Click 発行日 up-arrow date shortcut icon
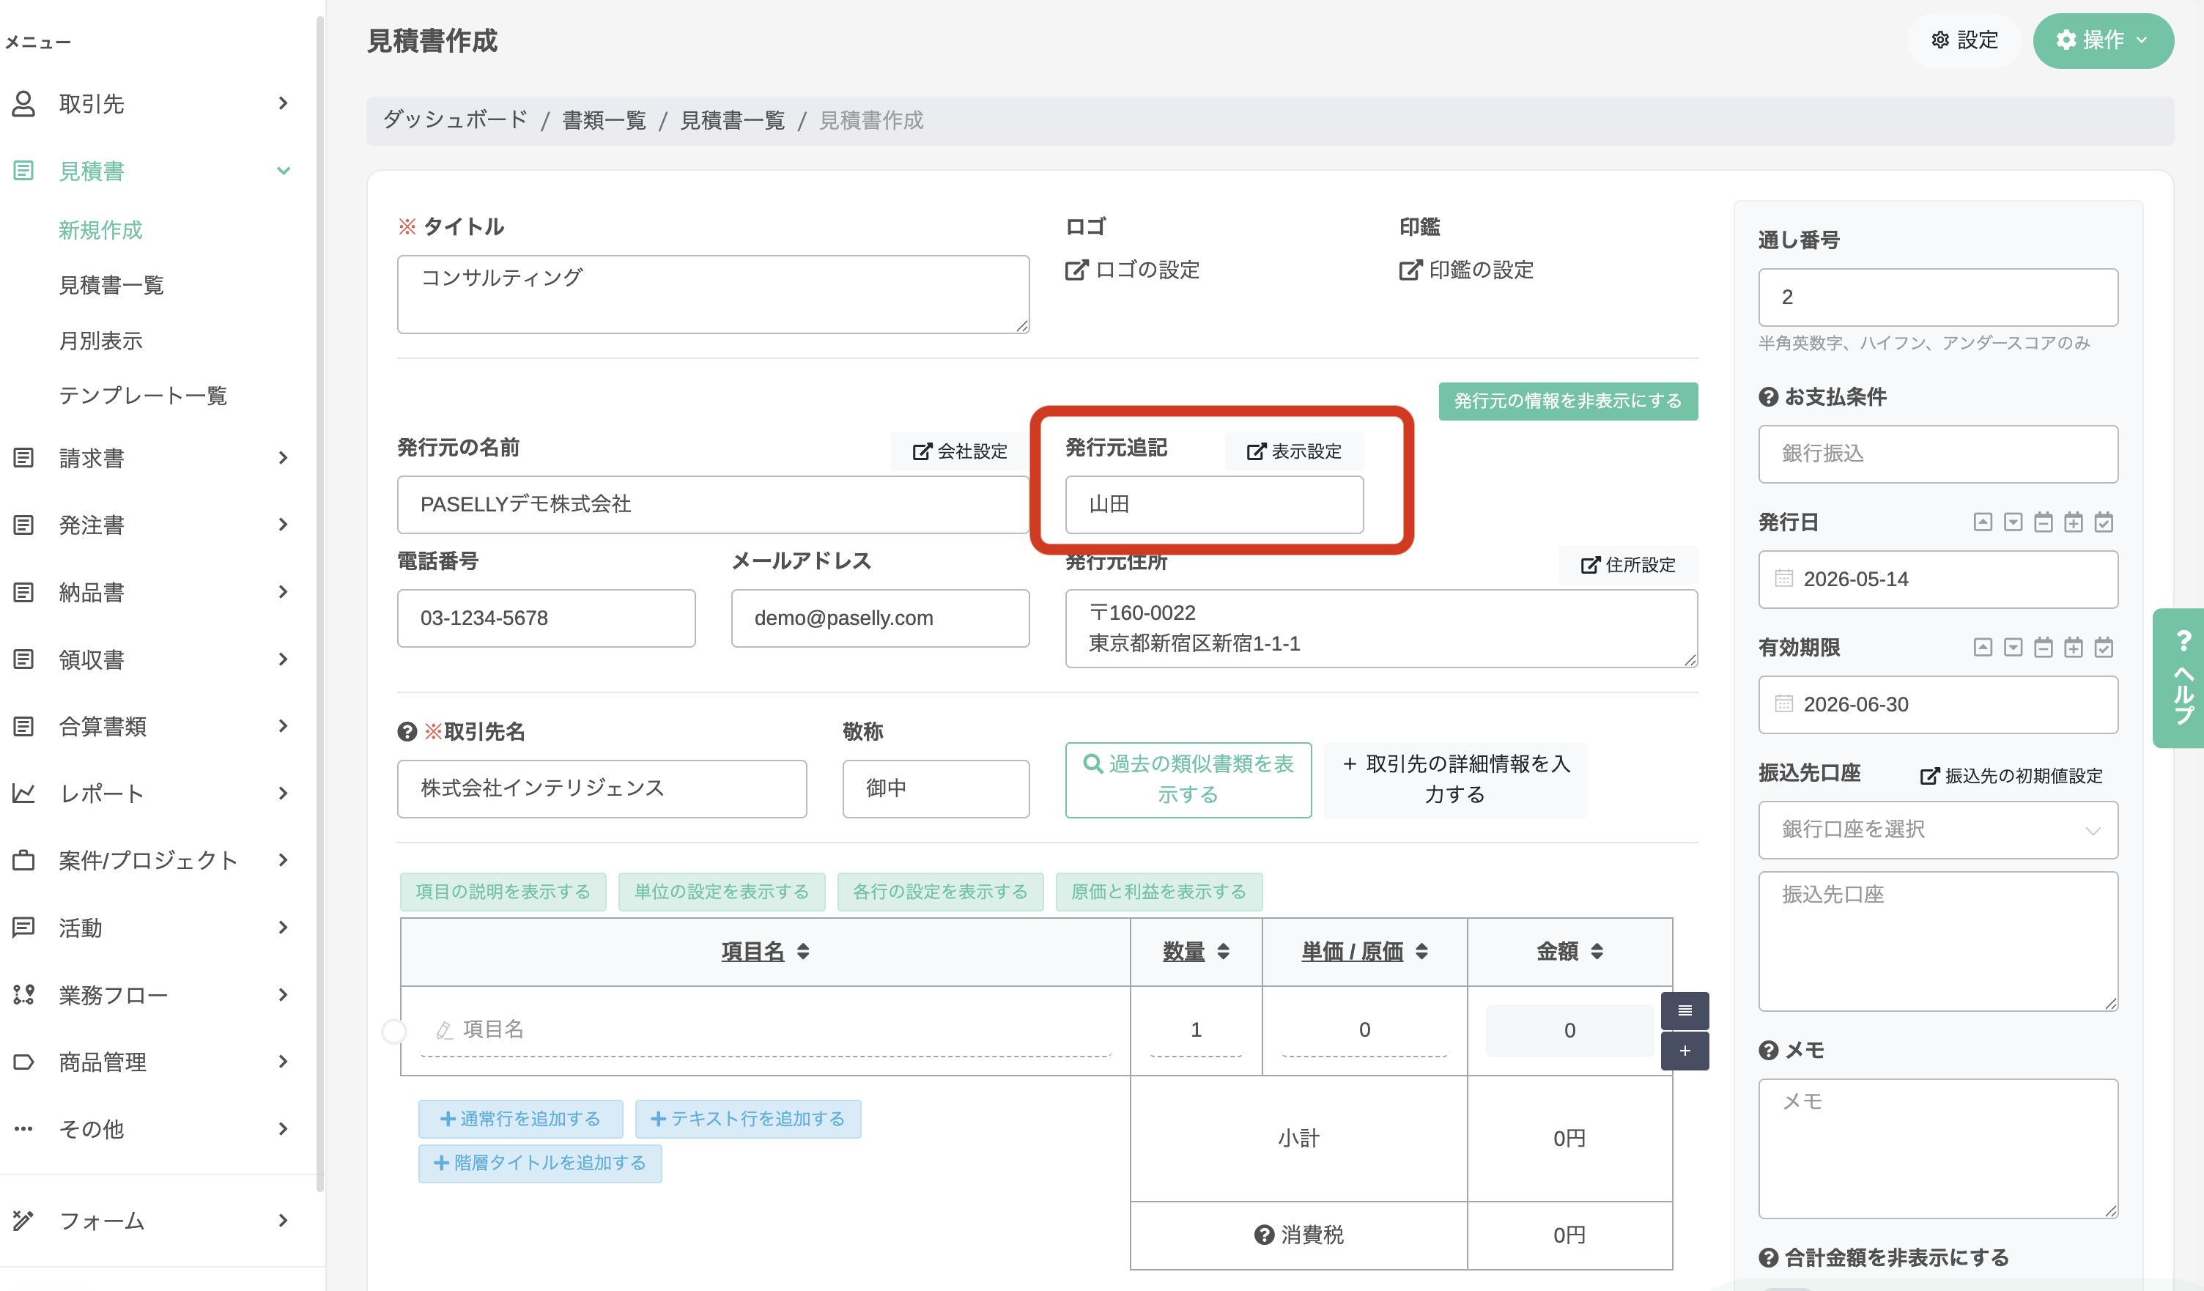Viewport: 2204px width, 1291px height. coord(1983,522)
